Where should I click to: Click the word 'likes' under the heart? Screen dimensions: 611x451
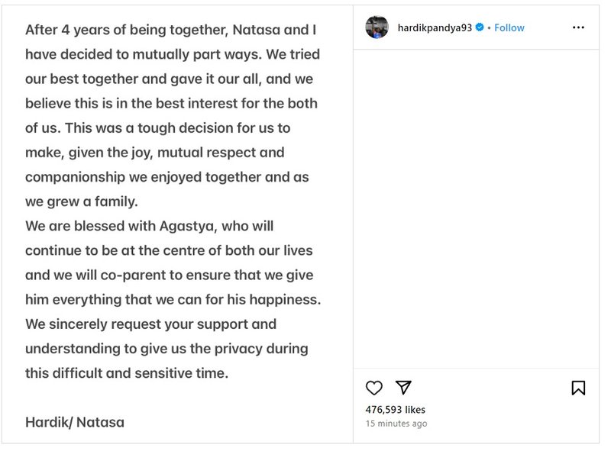click(415, 409)
